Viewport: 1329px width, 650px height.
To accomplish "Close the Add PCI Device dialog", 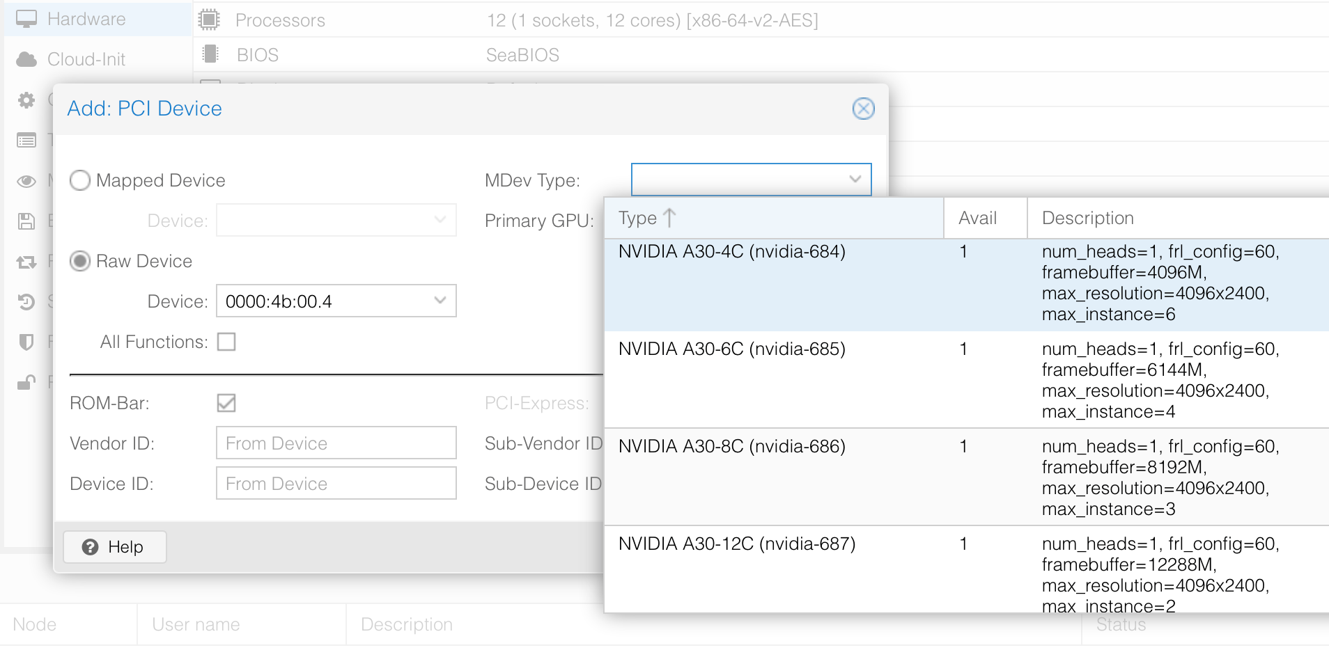I will pyautogui.click(x=864, y=109).
